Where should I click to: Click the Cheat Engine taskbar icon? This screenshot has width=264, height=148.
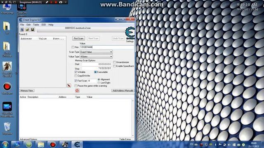[x=77, y=144]
